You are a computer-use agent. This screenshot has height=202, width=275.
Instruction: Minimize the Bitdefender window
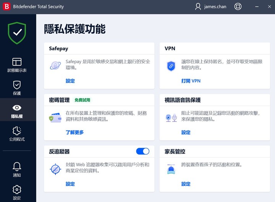257,7
